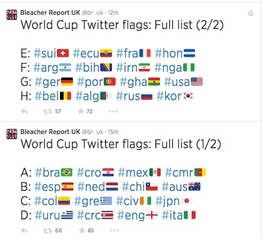
Task: Favorite the tweet with 72 stars
Action: pos(81,111)
